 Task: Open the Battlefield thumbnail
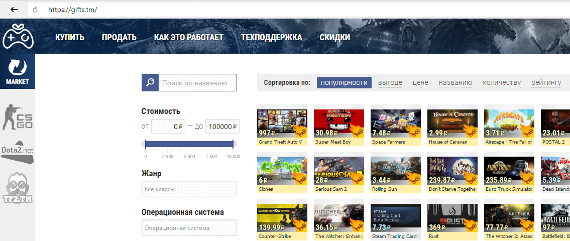coord(555,218)
